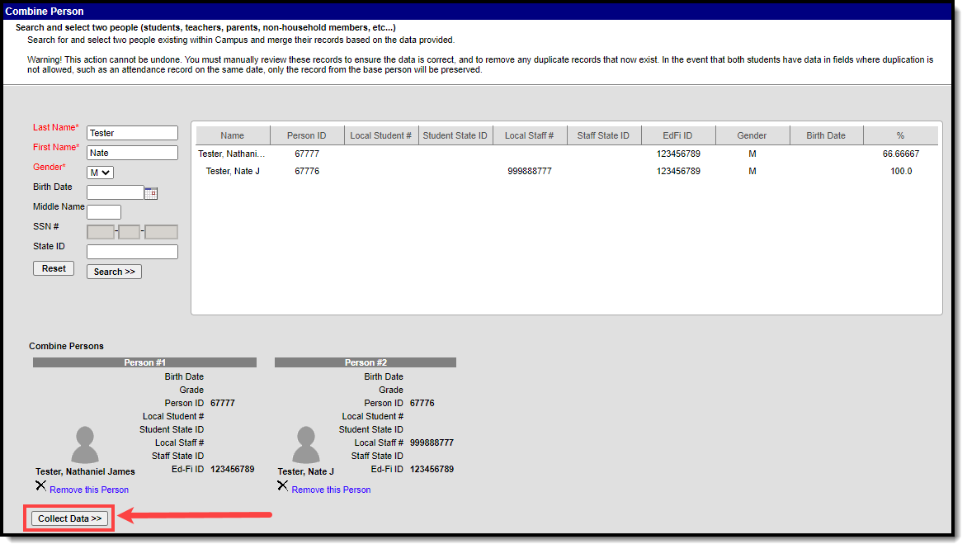This screenshot has height=549, width=967.
Task: Click the Last Name input field
Action: [132, 133]
